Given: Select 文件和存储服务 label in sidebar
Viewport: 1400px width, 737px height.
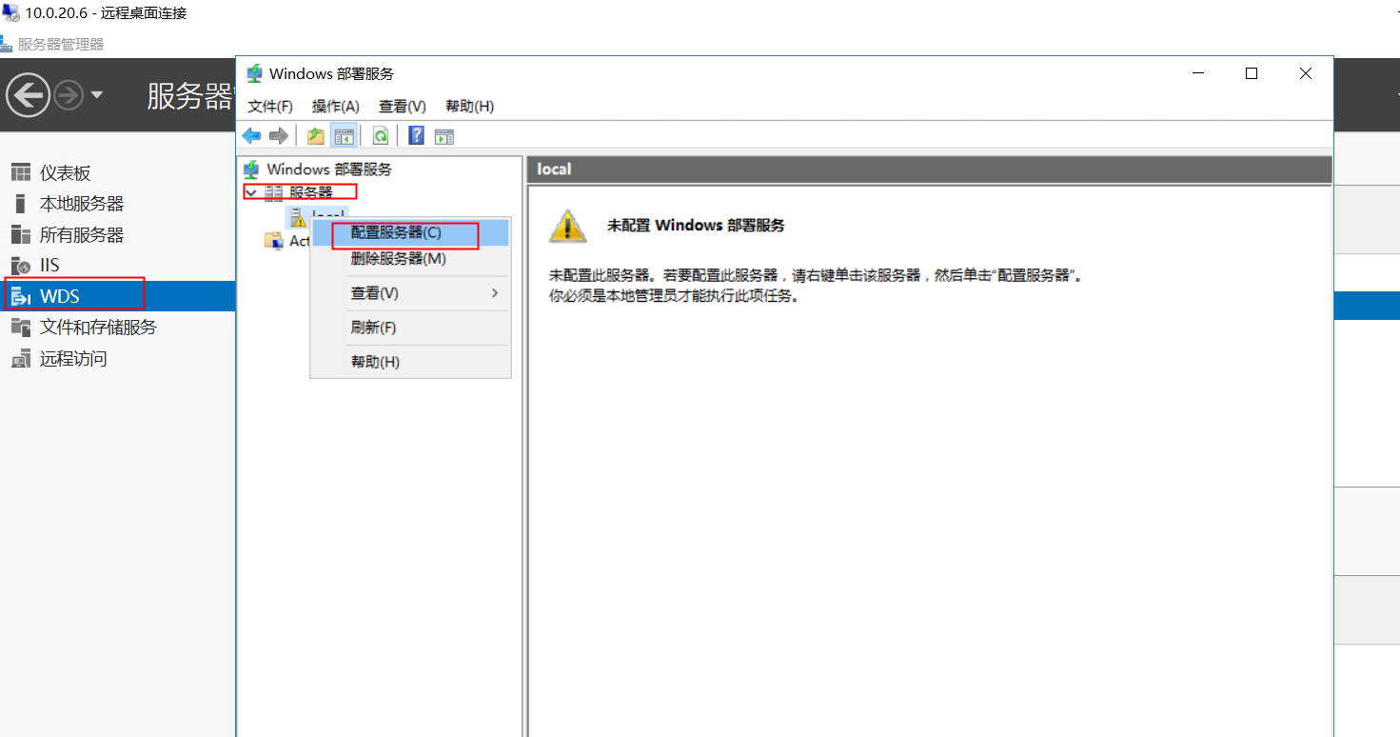Looking at the screenshot, I should [98, 328].
